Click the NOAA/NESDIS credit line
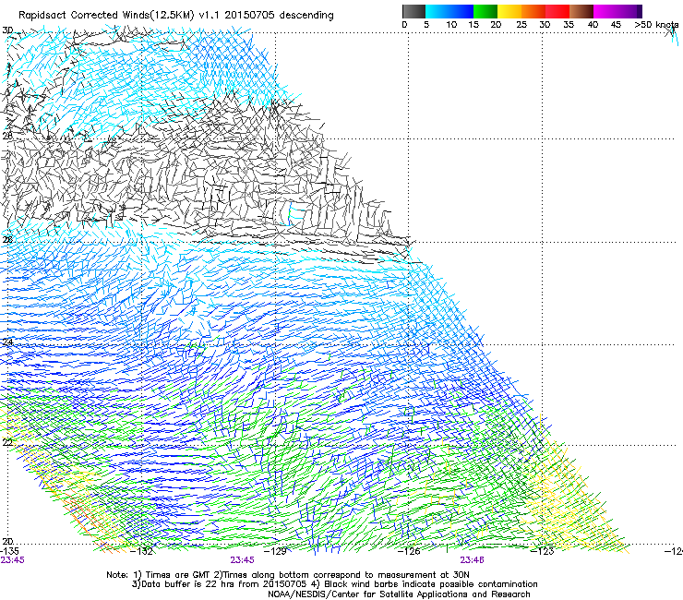 (399, 594)
